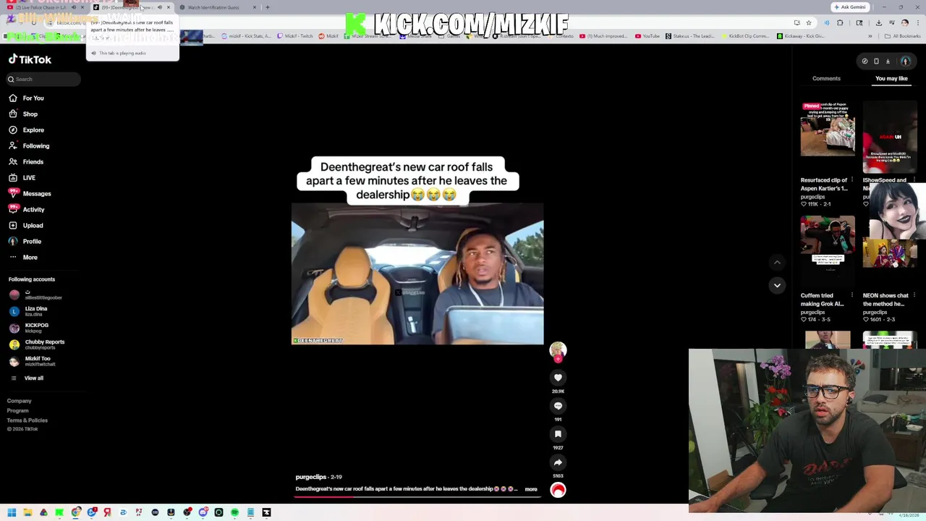Go to the previous video arrow
The height and width of the screenshot is (521, 926).
pyautogui.click(x=777, y=263)
